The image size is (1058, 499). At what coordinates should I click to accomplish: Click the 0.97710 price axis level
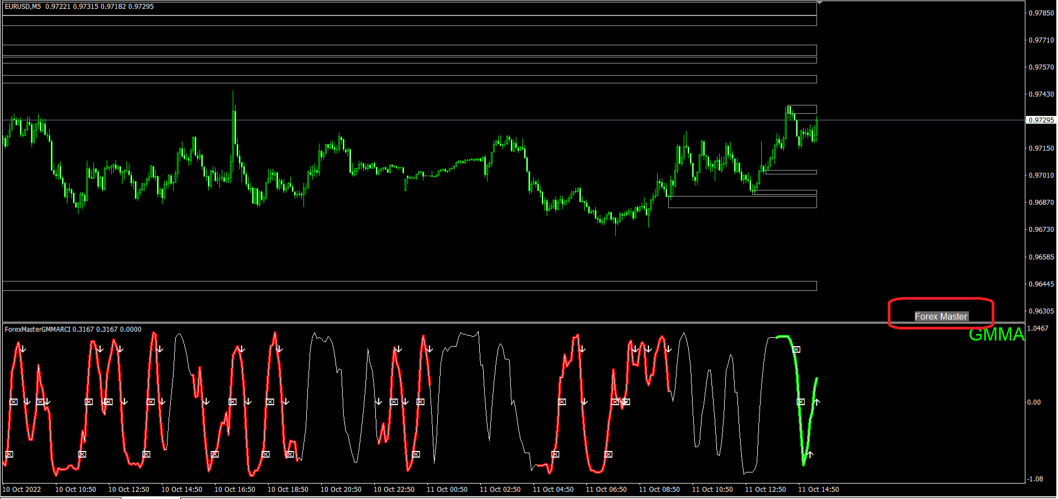coord(1041,40)
